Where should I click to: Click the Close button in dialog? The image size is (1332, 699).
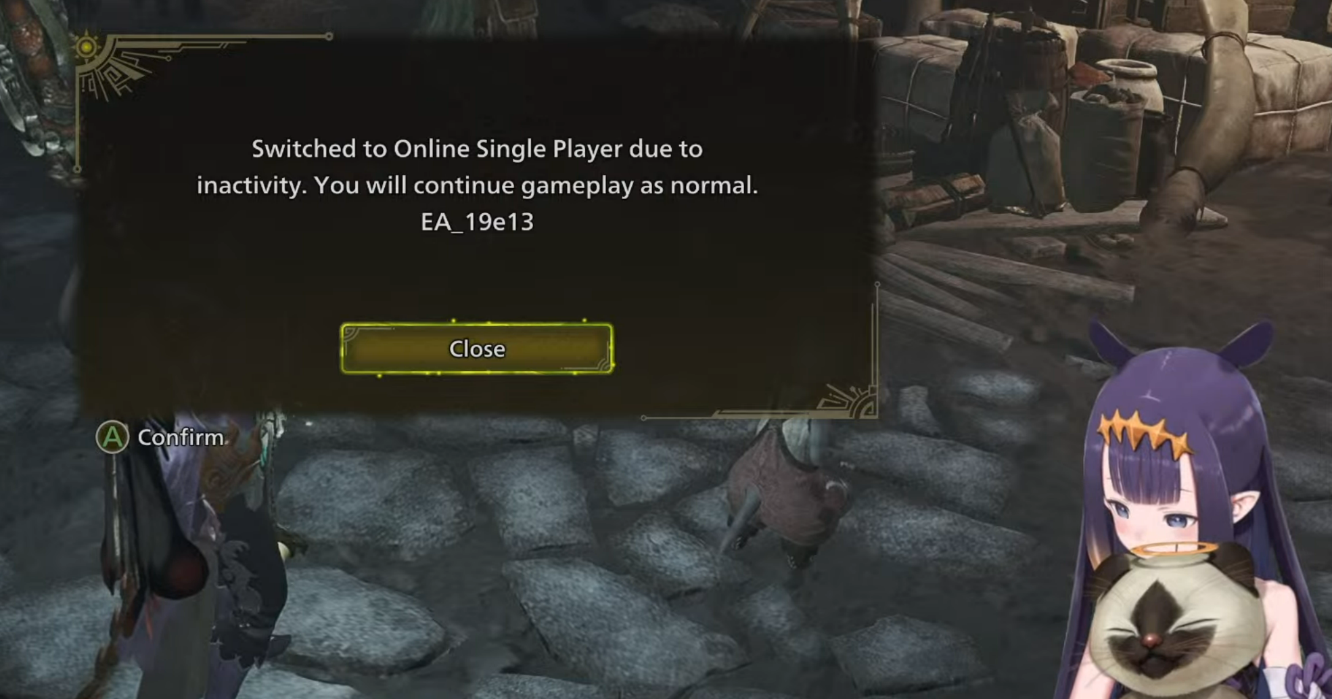click(477, 348)
